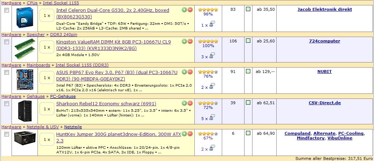Open Sharkoon case thumbnail image
This screenshot has width=374, height=161.
25,111
